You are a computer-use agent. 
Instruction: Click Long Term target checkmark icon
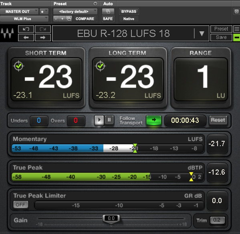(x=100, y=66)
